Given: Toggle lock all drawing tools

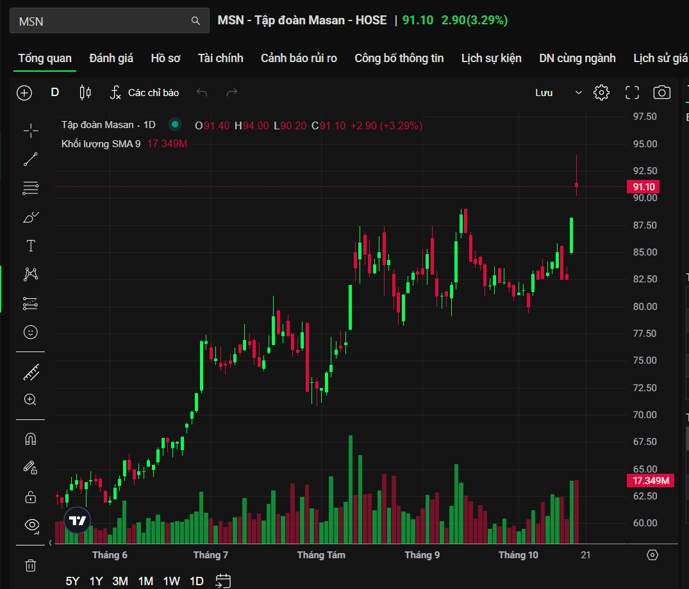Looking at the screenshot, I should tap(31, 496).
